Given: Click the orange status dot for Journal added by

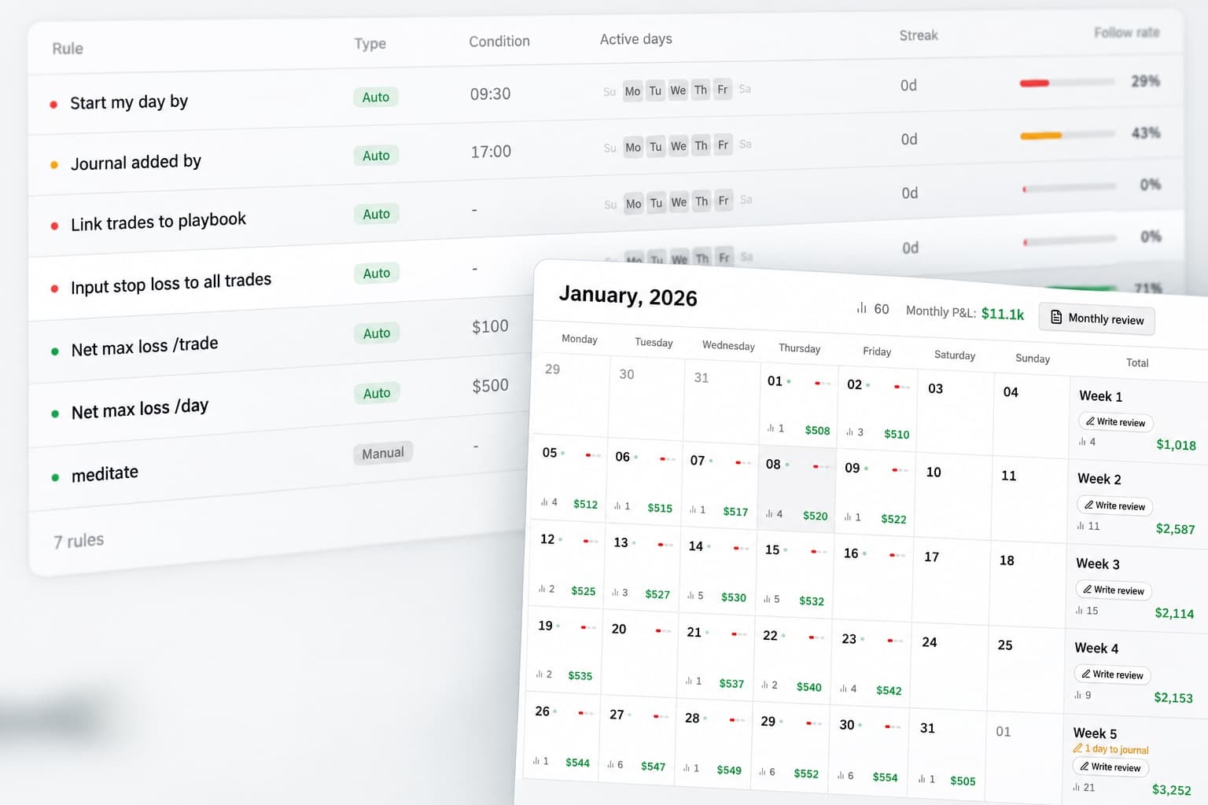Looking at the screenshot, I should point(54,165).
